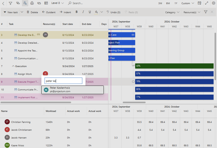Toggle bold formatting

tap(77, 12)
